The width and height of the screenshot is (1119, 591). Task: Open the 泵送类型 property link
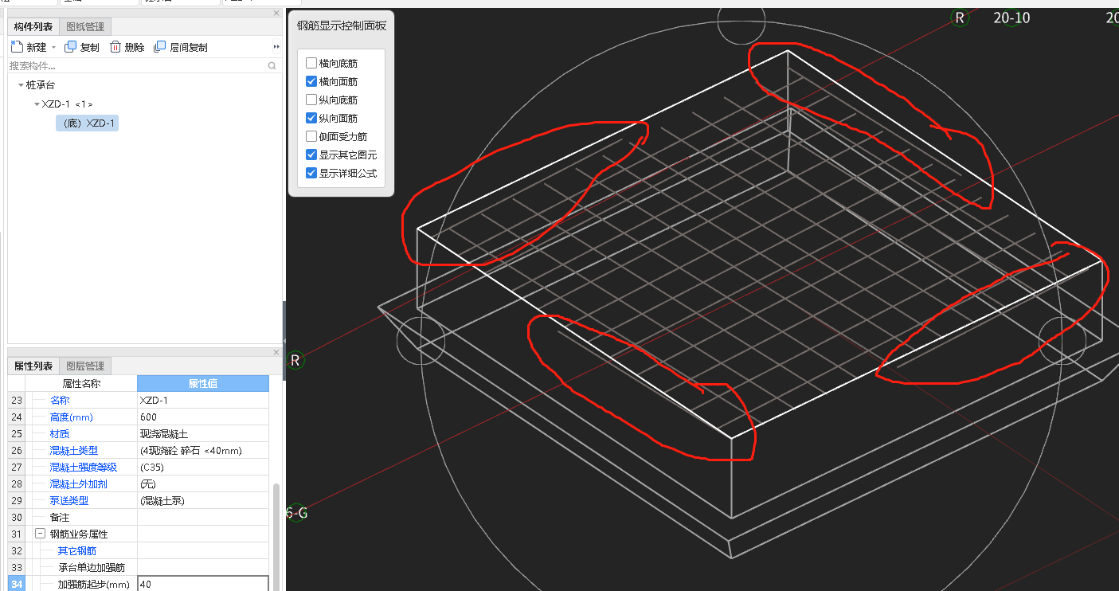coord(68,500)
